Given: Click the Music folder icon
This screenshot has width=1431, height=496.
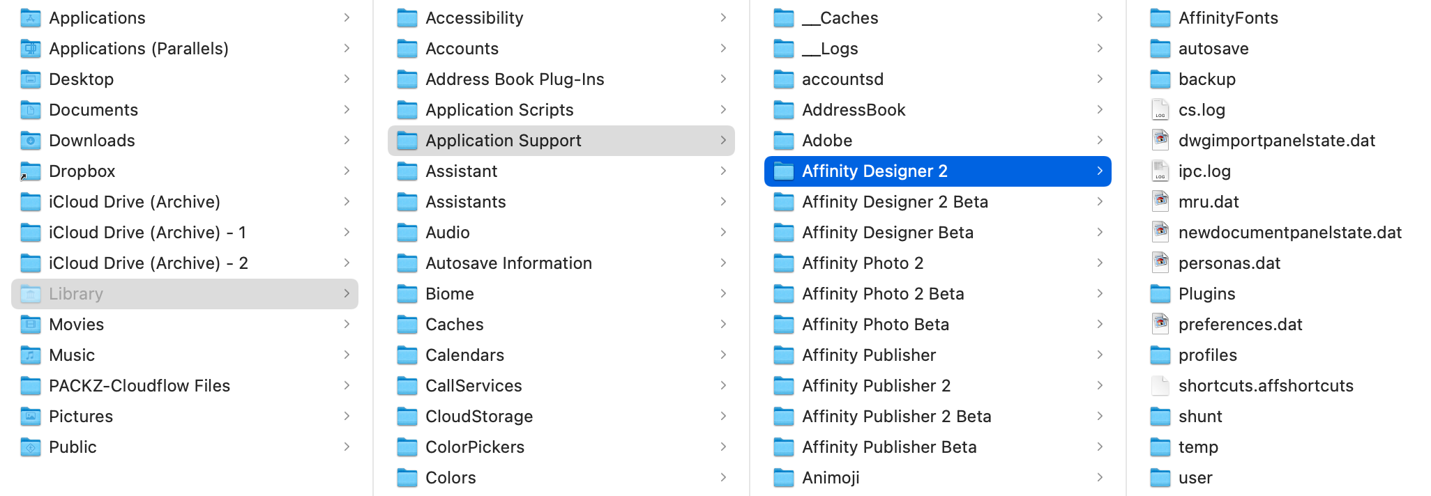Looking at the screenshot, I should click(31, 355).
